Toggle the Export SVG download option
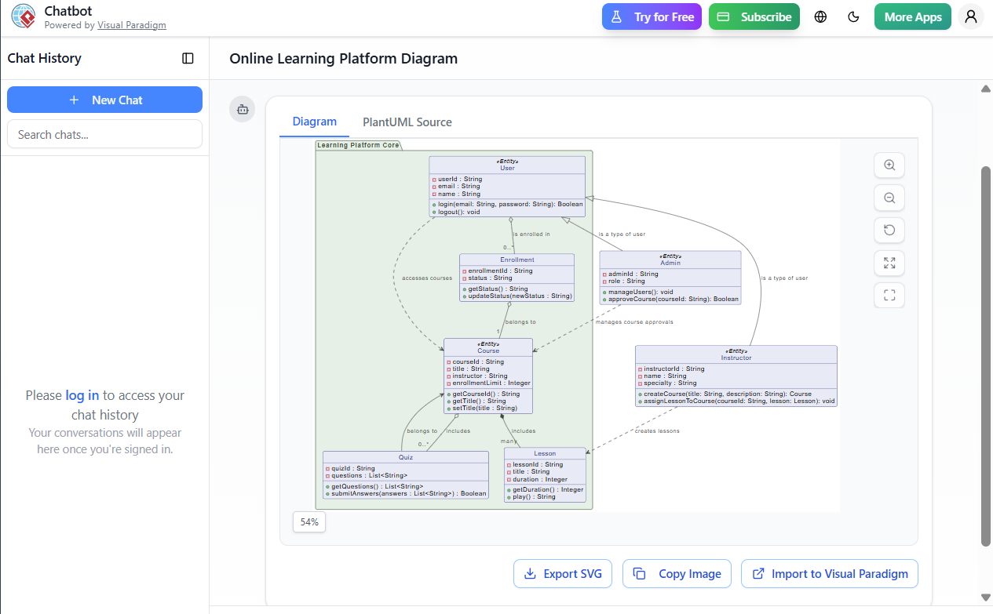The image size is (993, 614). click(x=563, y=573)
